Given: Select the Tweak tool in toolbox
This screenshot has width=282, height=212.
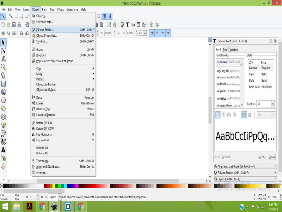Looking at the screenshot, I should pos(3,59).
